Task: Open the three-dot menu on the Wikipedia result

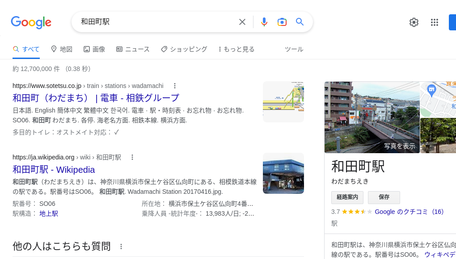Action: point(132,157)
